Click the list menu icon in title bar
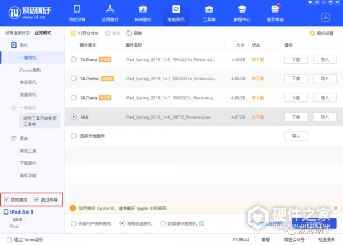343x245 pixels. point(317,2)
